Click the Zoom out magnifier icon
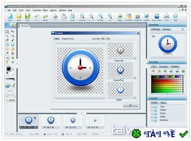Viewport: 191px width, 141px height. [x=91, y=18]
